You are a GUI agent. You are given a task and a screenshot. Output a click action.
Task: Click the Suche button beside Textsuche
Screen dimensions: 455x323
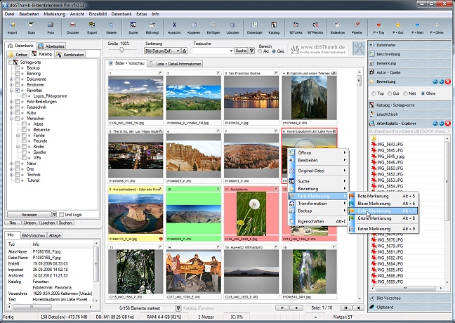click(241, 51)
